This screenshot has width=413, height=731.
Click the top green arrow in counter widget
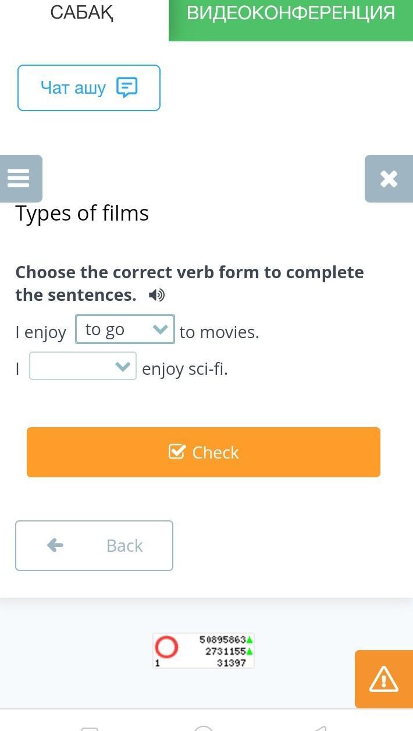coord(250,640)
